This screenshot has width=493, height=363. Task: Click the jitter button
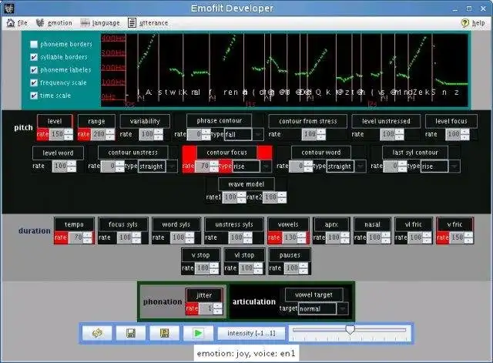[204, 295]
